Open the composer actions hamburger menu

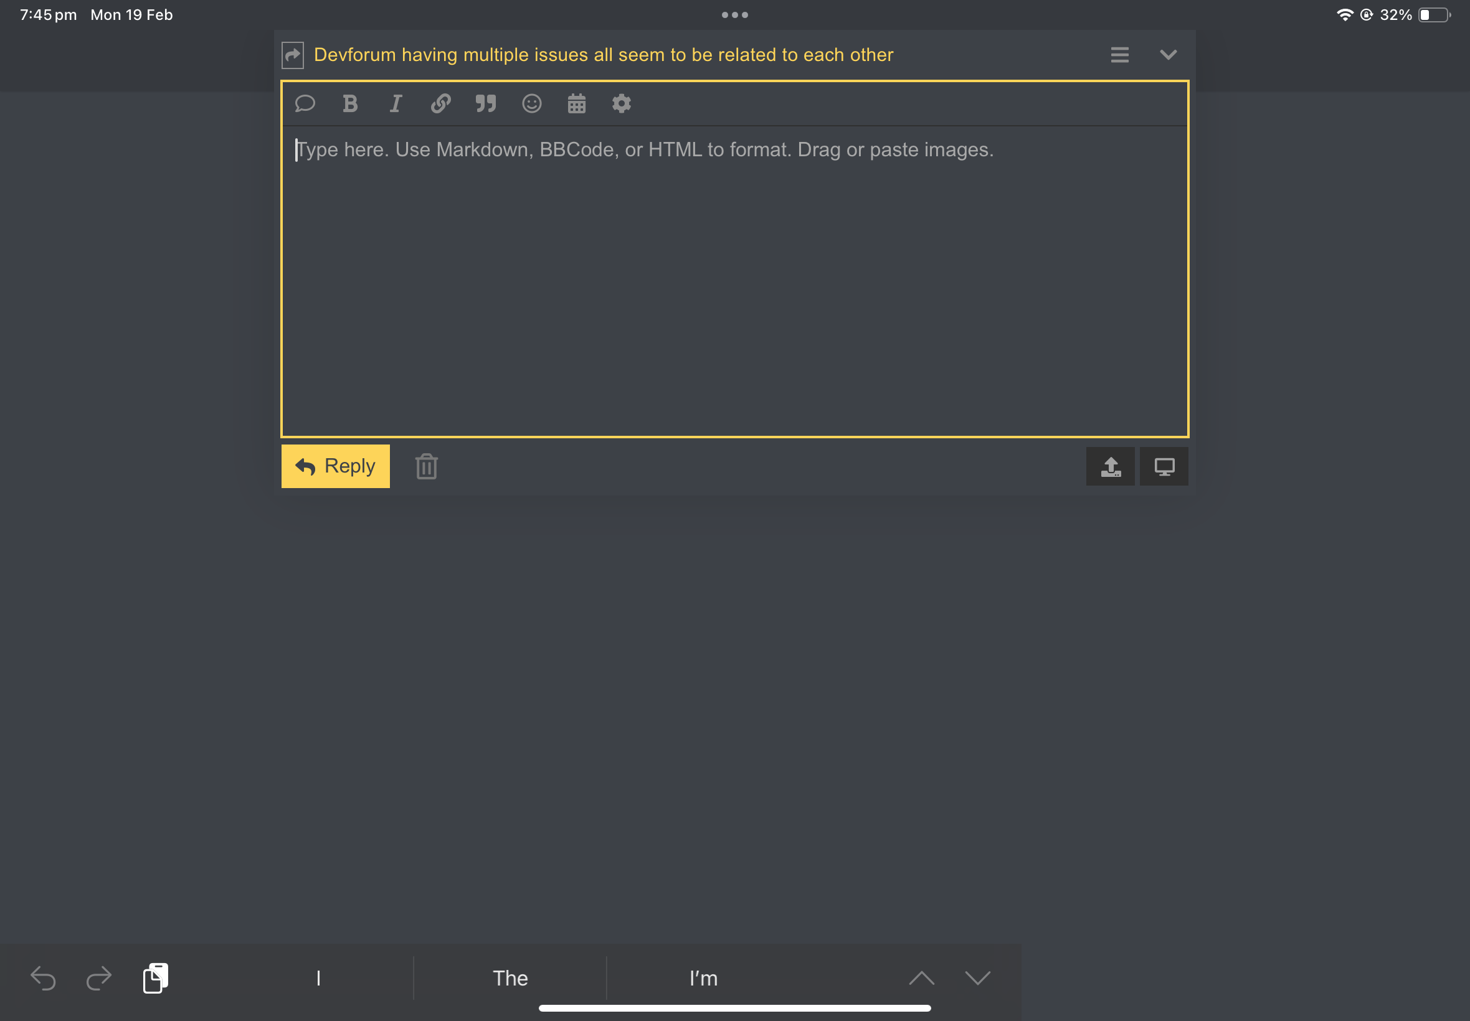1119,55
